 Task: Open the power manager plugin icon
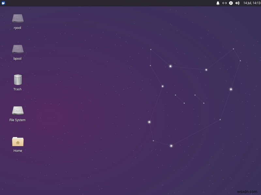(231, 3)
